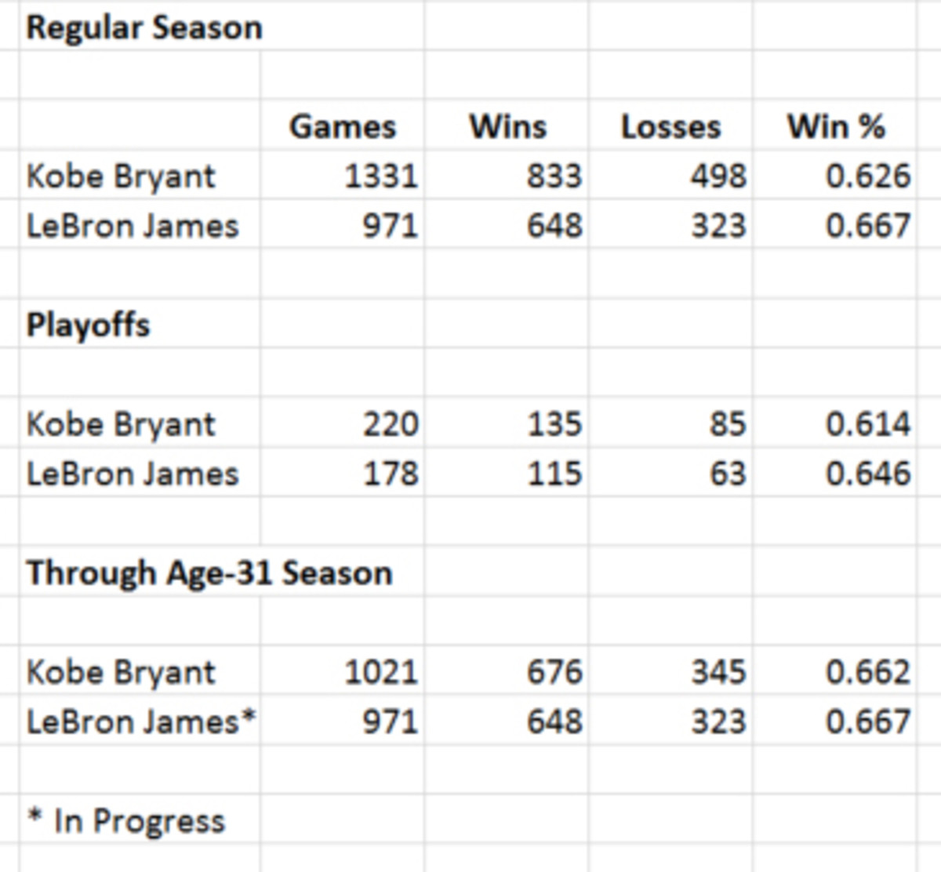Click the "Losses" column header cell

(x=670, y=127)
